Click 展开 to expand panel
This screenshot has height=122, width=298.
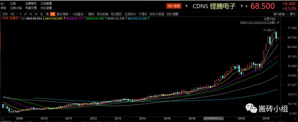293,14
